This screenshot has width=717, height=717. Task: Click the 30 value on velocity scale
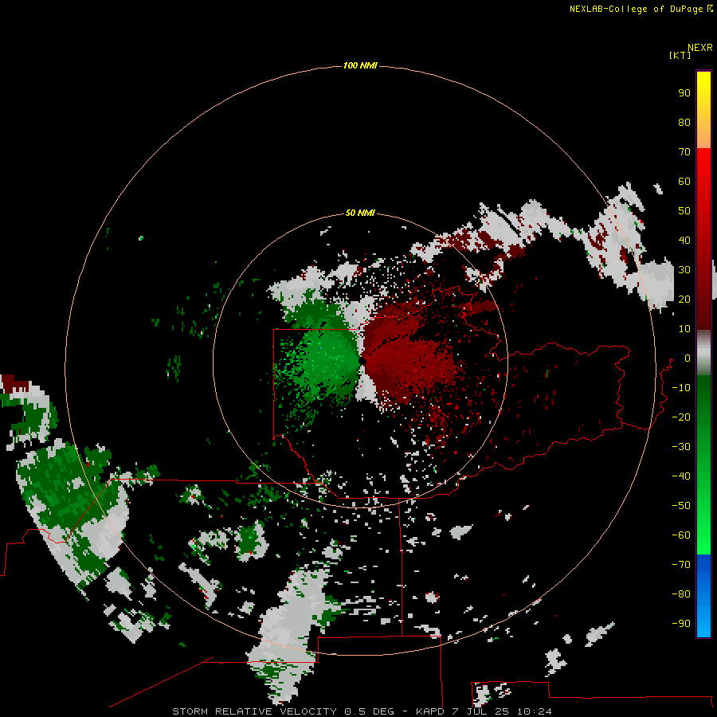[x=684, y=270]
